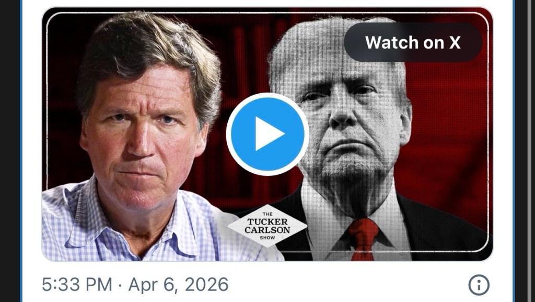Open the 5:33 PM timestamp link
The width and height of the screenshot is (535, 302).
[x=77, y=285]
